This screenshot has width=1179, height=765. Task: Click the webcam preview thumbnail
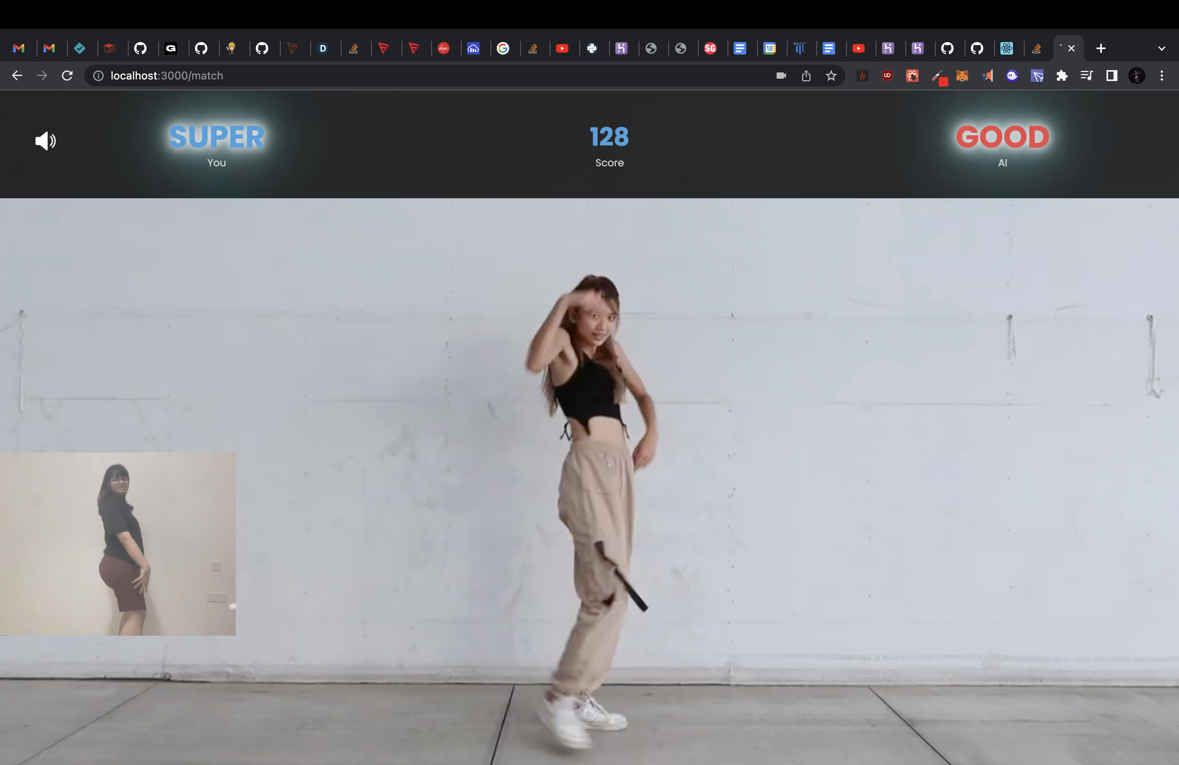[117, 543]
